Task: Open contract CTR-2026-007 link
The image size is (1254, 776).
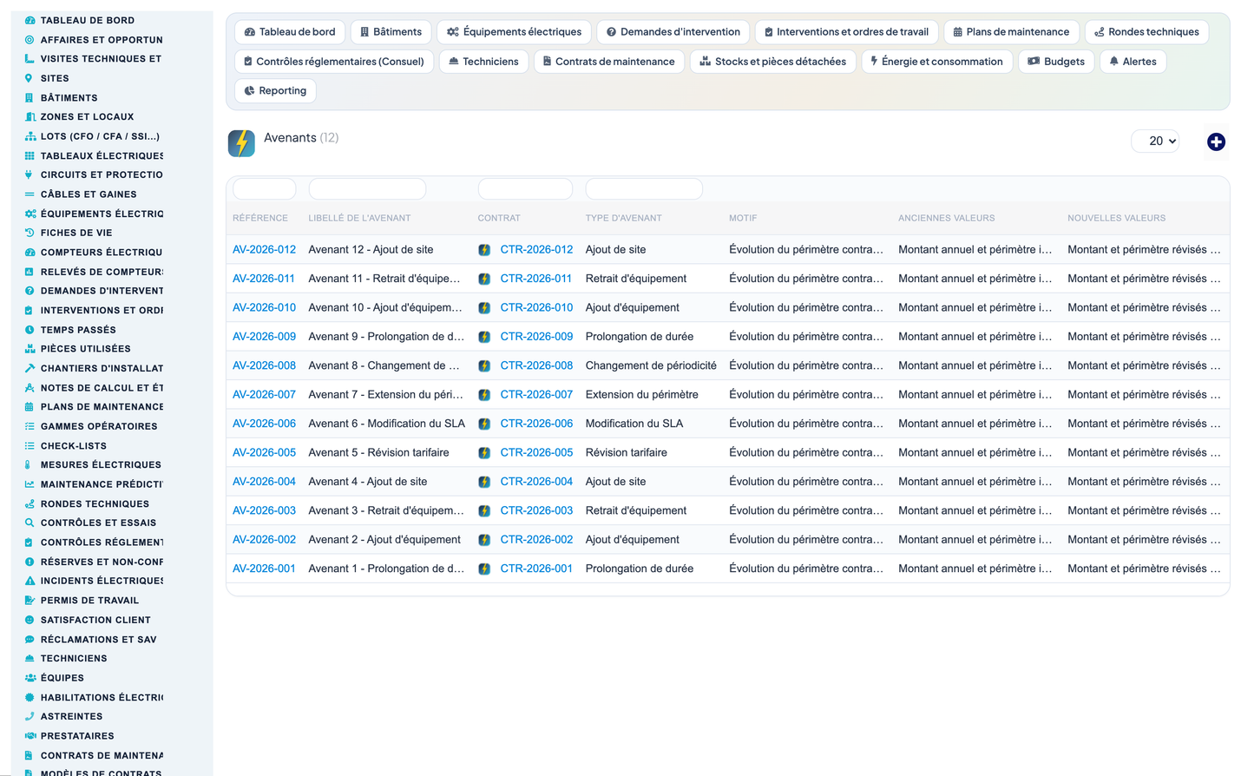Action: (x=536, y=395)
